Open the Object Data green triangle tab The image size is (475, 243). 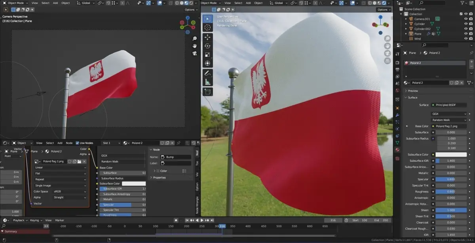(397, 142)
